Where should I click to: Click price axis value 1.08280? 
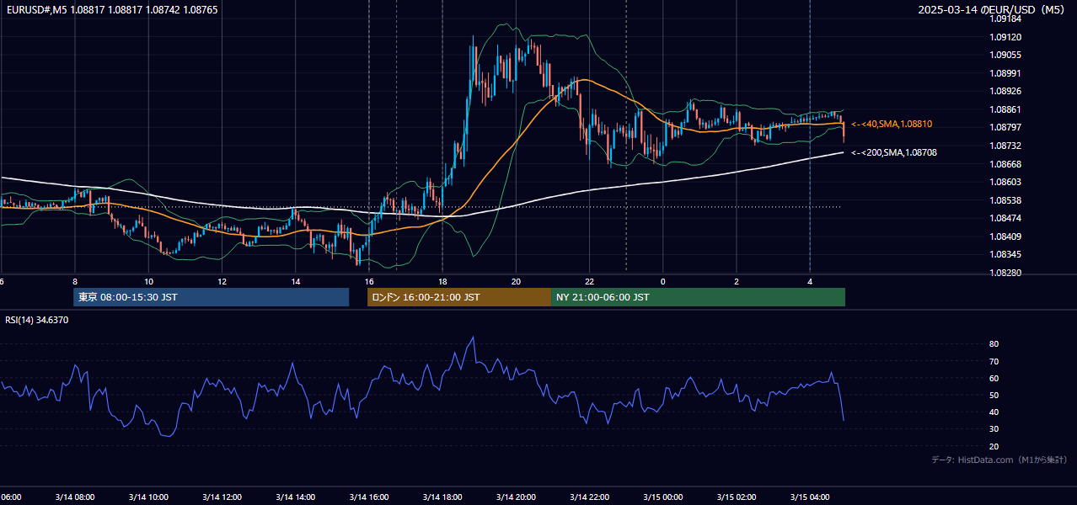1005,273
